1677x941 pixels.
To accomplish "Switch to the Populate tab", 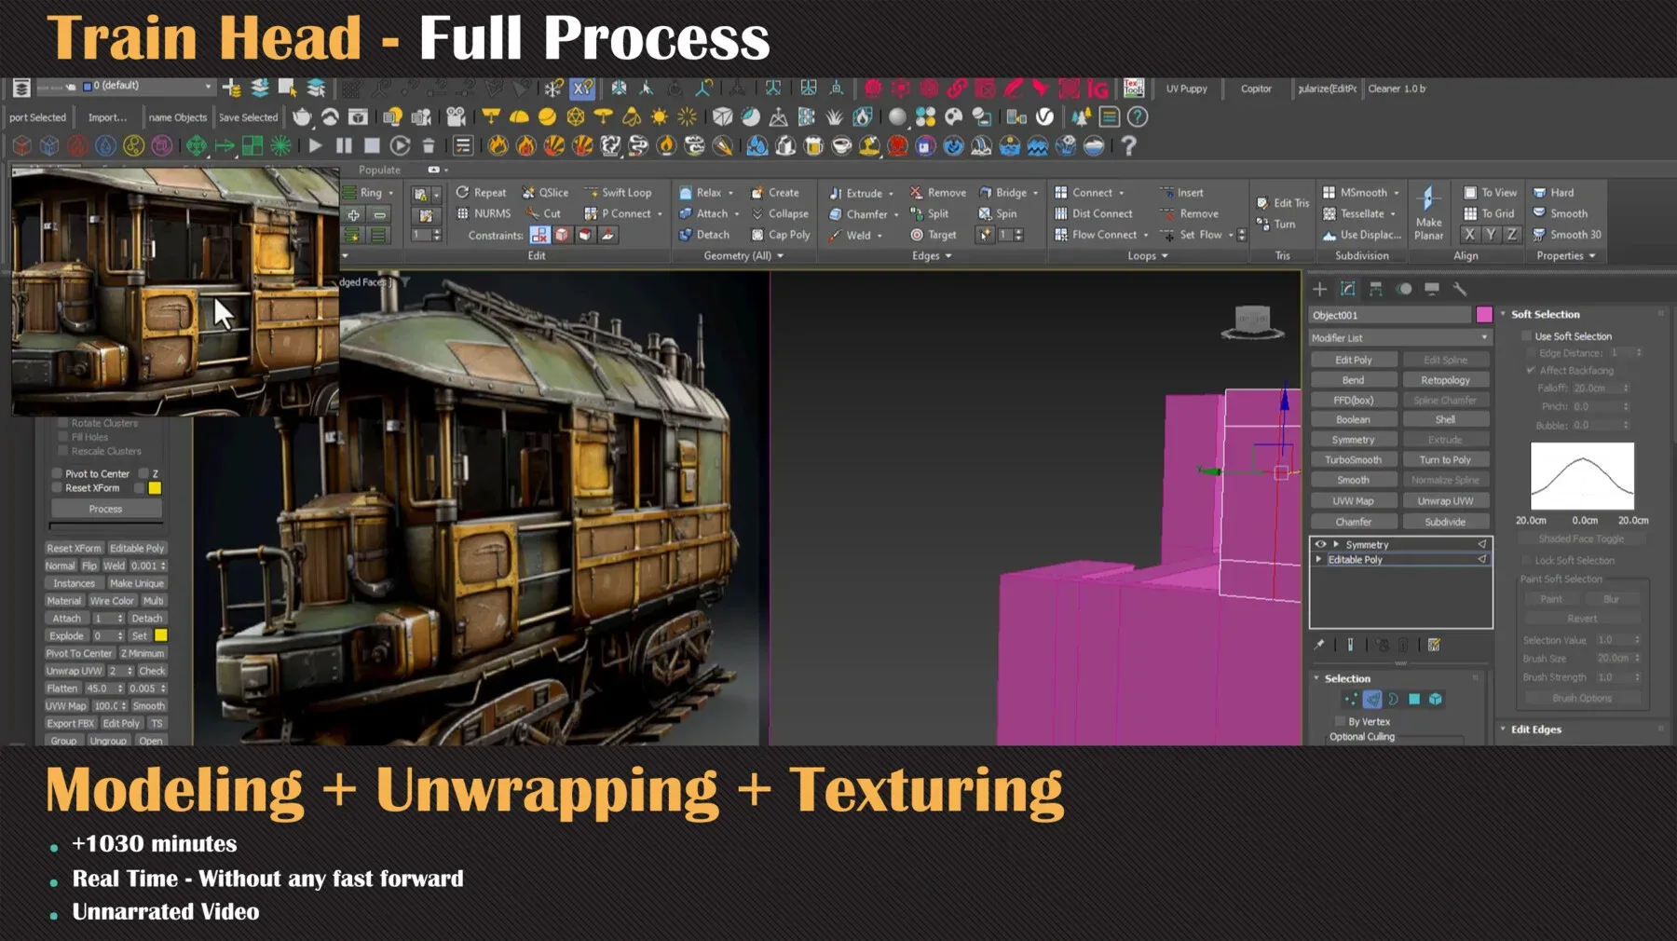I will tap(379, 170).
